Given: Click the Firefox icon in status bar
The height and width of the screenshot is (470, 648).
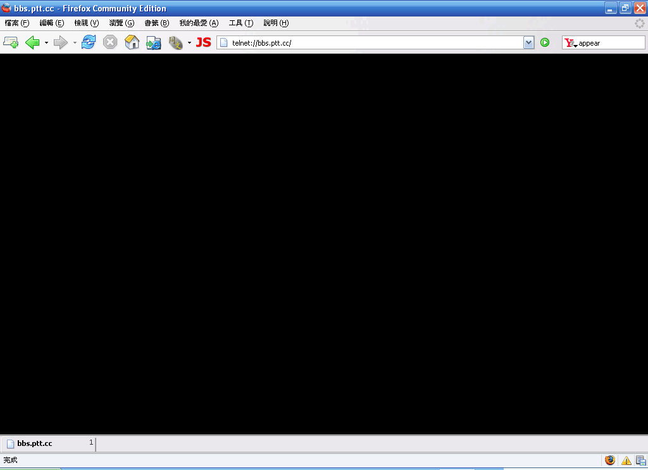Looking at the screenshot, I should pyautogui.click(x=610, y=460).
